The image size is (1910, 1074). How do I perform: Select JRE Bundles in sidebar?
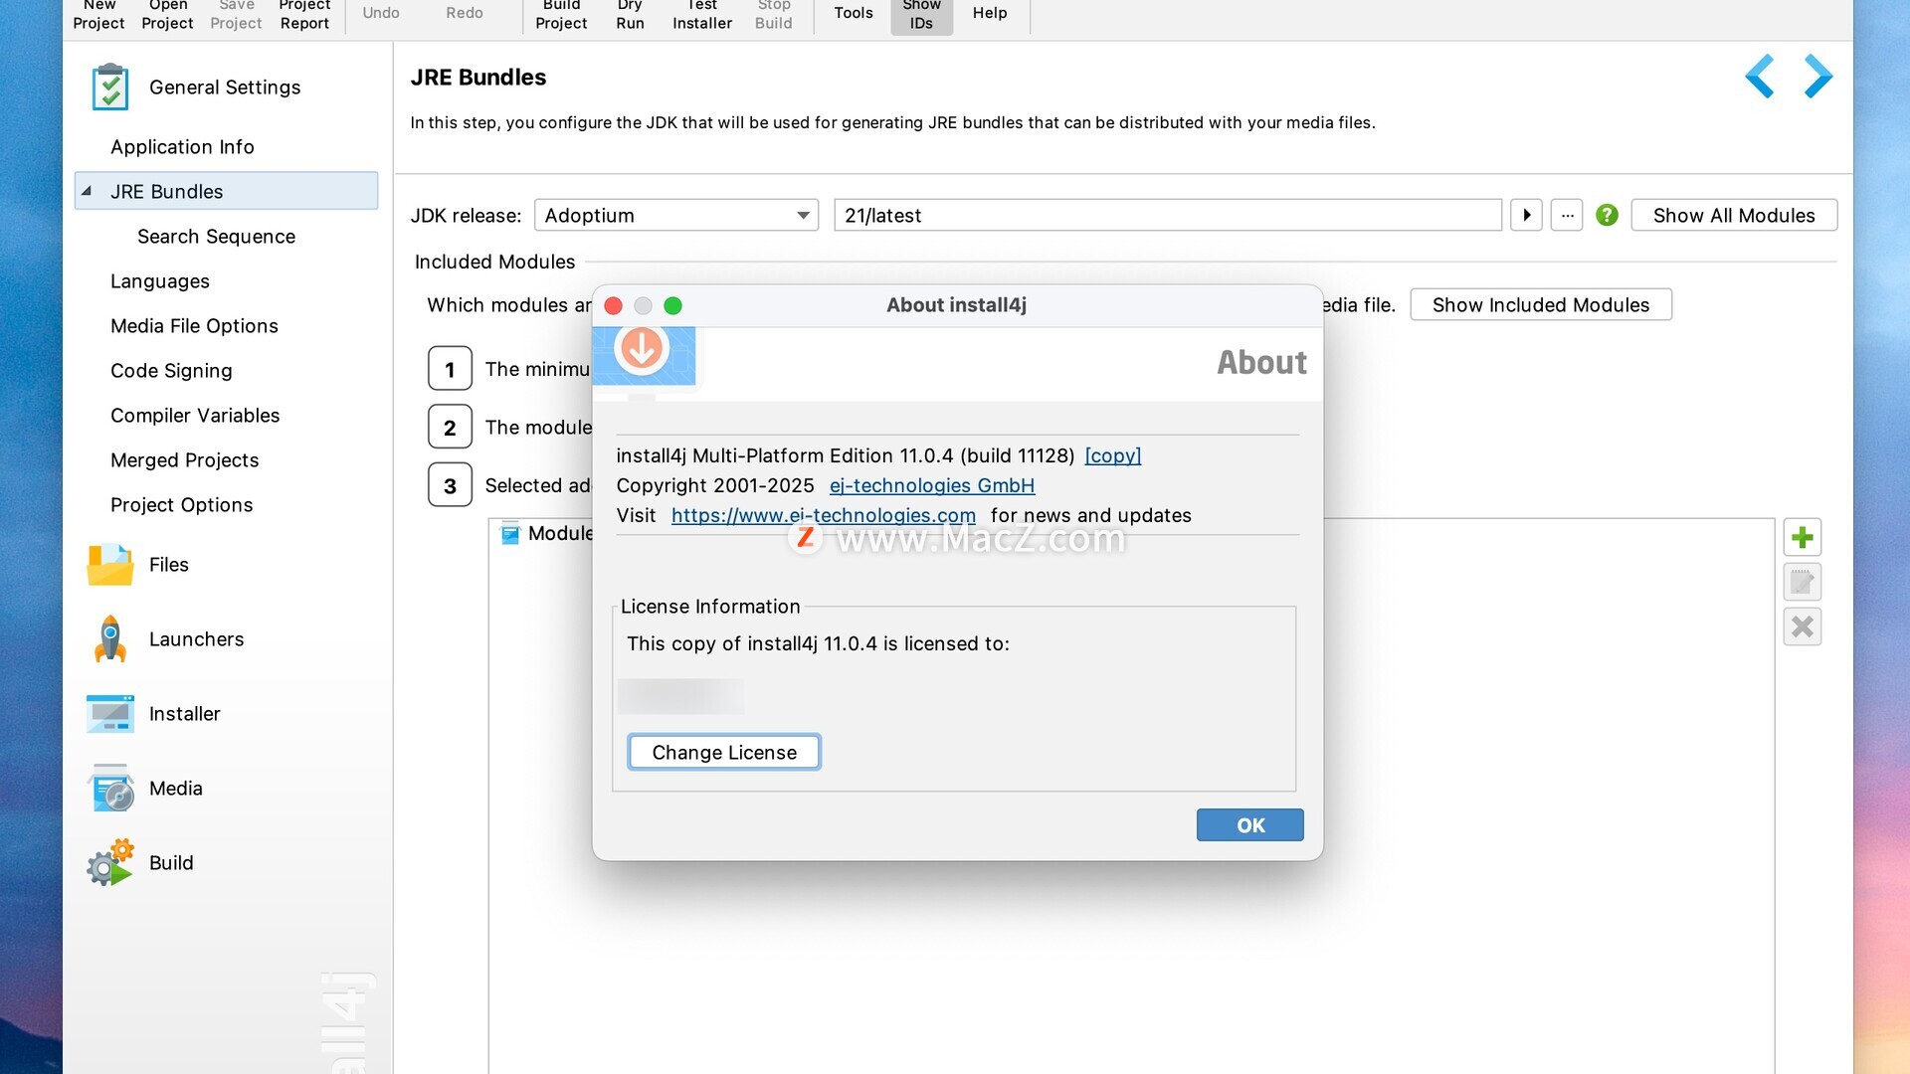coord(226,191)
